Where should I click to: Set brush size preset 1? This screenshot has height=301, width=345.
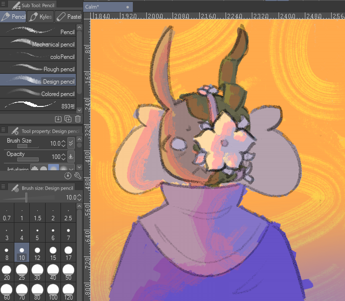pyautogui.click(x=22, y=213)
